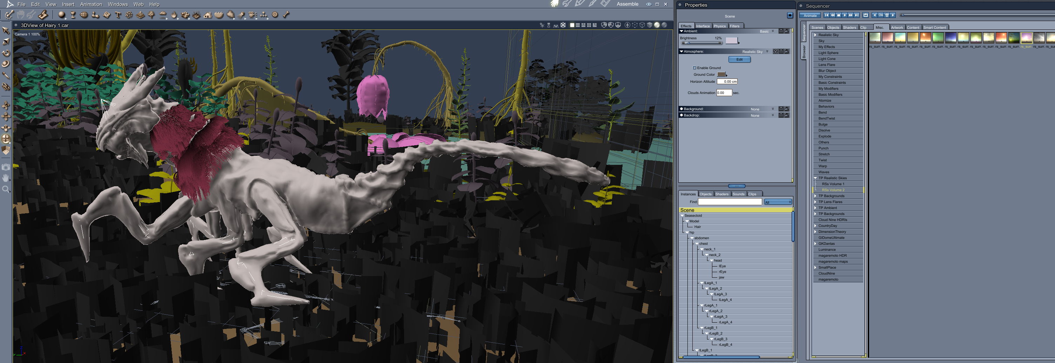The width and height of the screenshot is (1055, 363).
Task: Open the Animation menu
Action: pos(91,4)
